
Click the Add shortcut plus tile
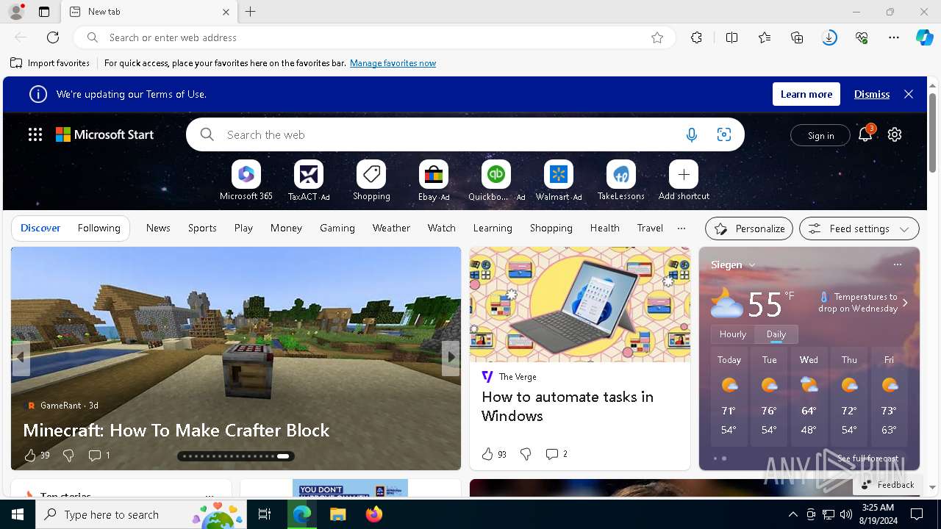point(684,175)
